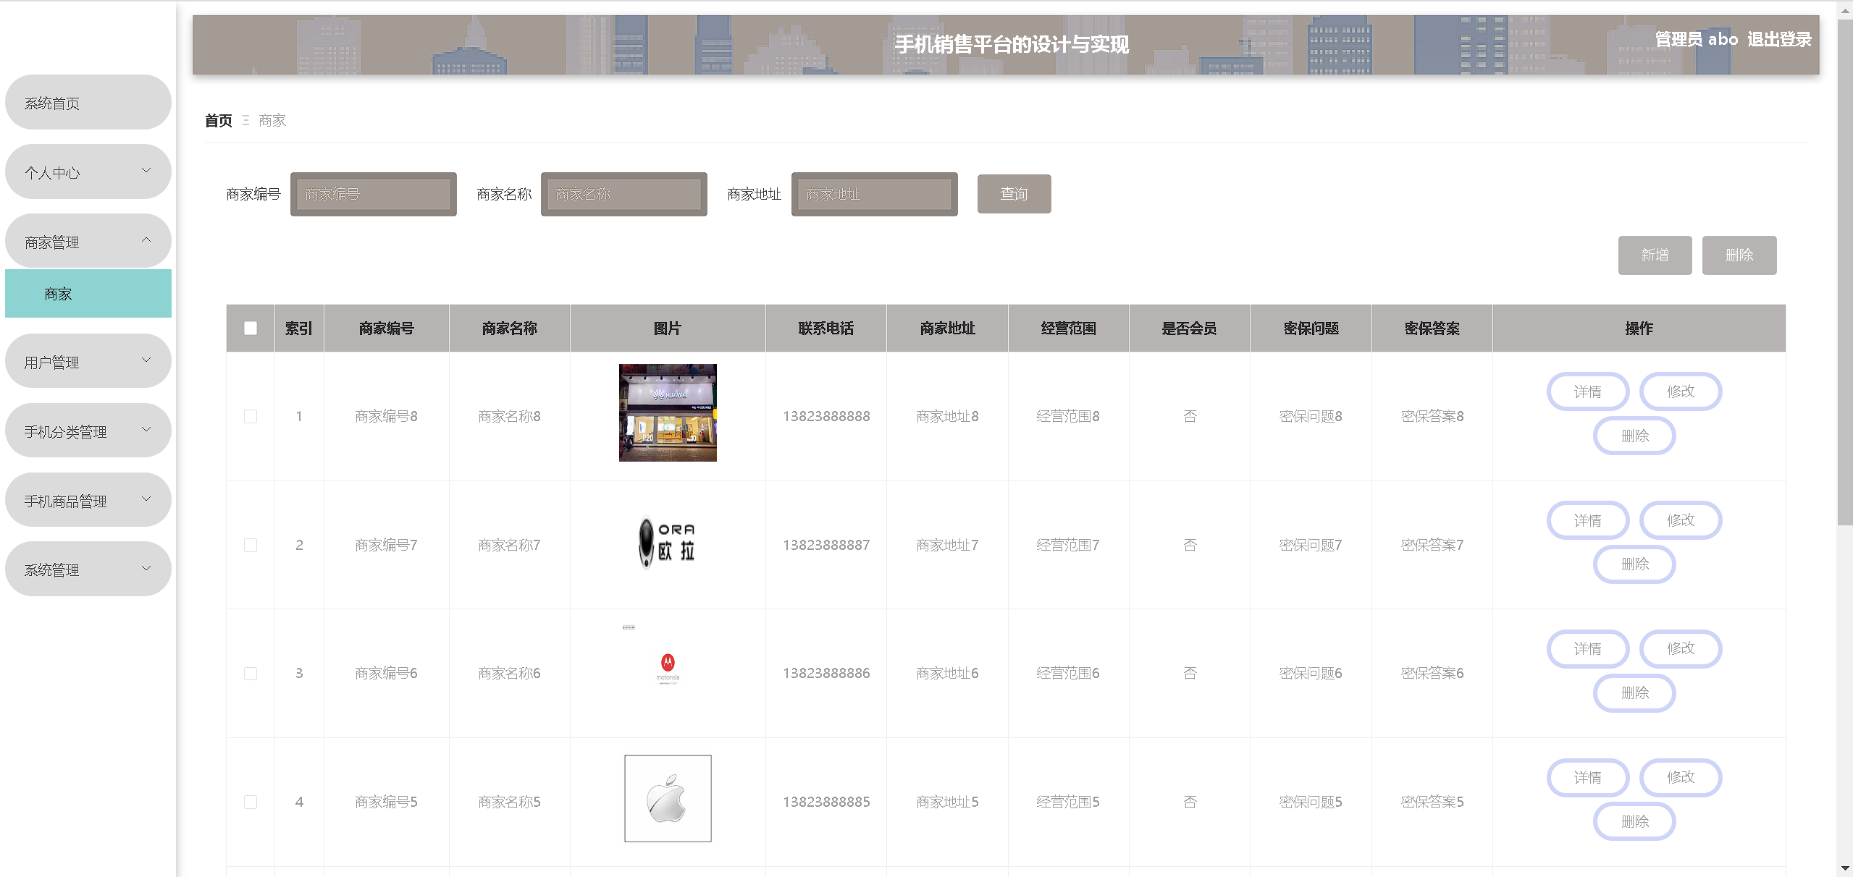Viewport: 1853px width, 877px height.
Task: Check the checkbox for row 商家编号8
Action: [251, 416]
